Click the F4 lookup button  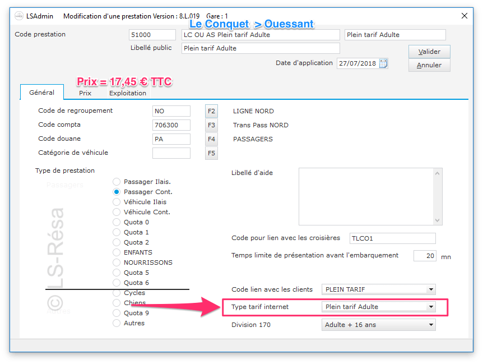[211, 139]
